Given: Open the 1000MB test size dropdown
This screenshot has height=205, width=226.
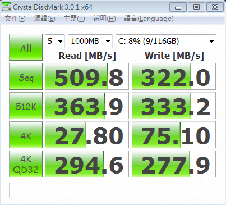Looking at the screenshot, I should (x=90, y=41).
